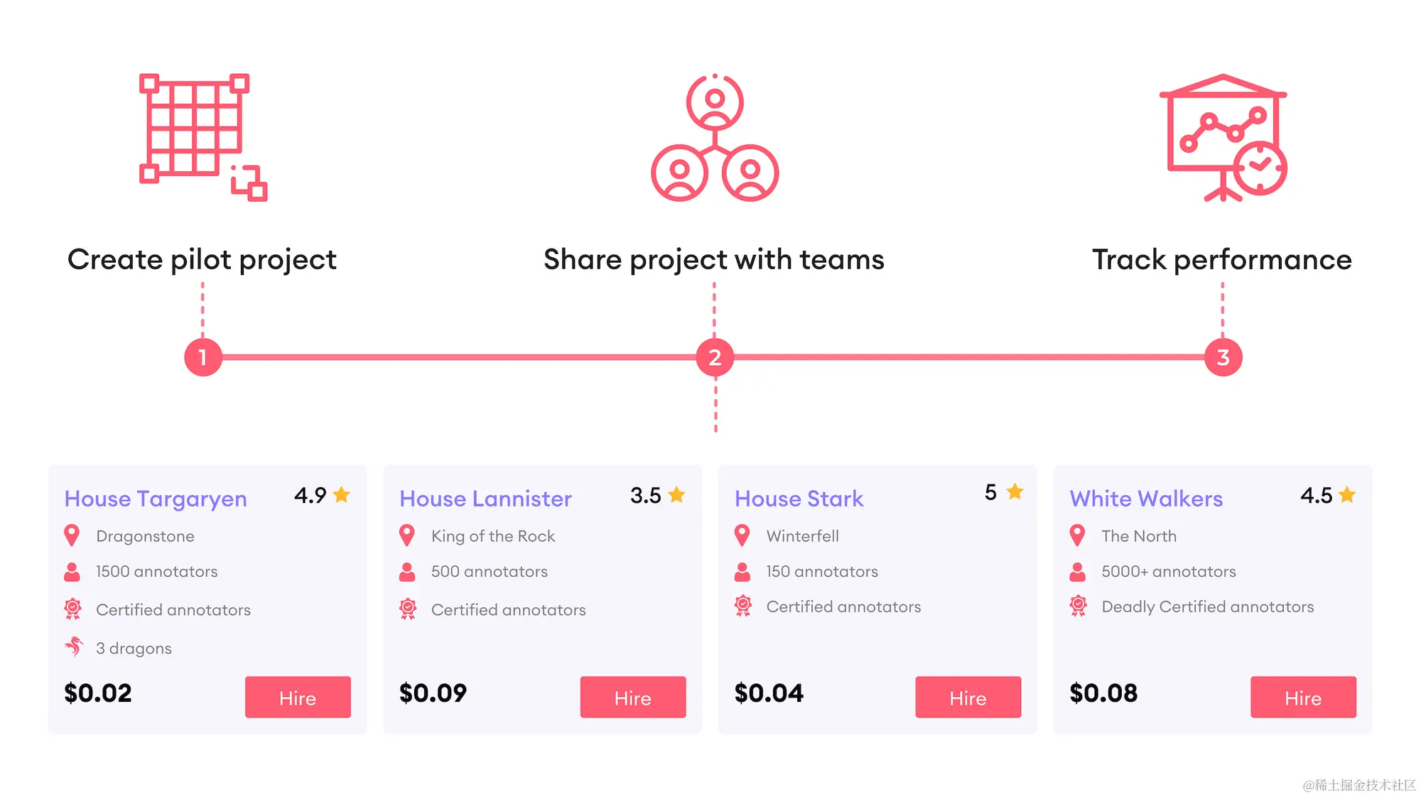Viewport: 1421px width, 797px height.
Task: Click the Share project with teams icon
Action: pos(714,139)
